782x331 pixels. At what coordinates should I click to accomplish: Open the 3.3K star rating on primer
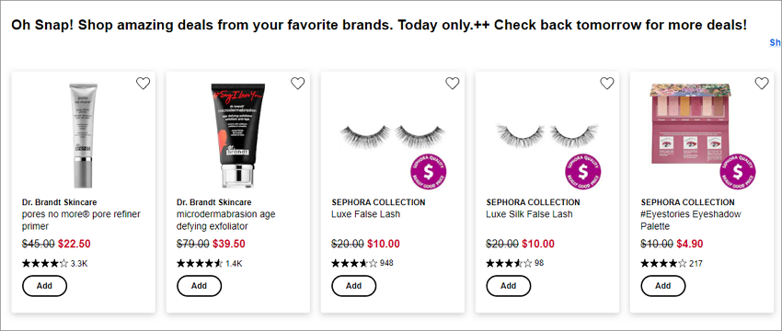pyautogui.click(x=55, y=264)
